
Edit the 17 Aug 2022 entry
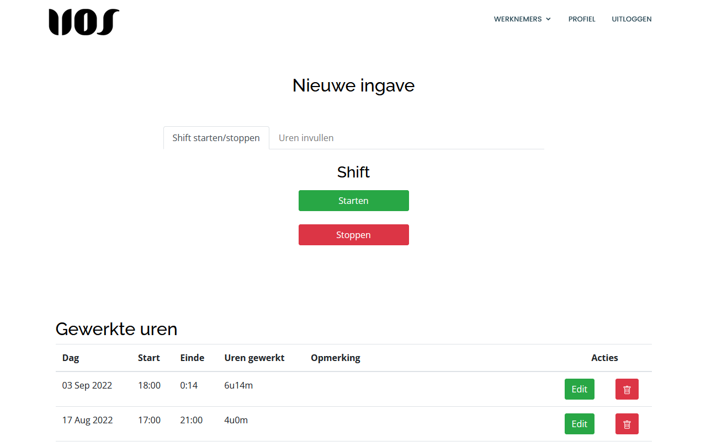coord(579,424)
